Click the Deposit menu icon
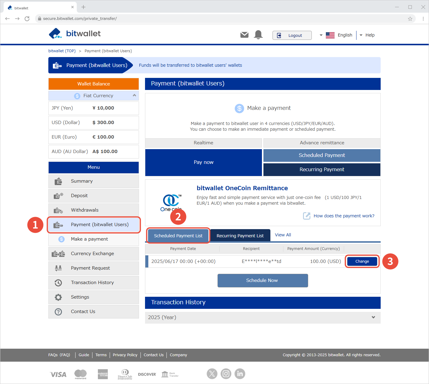Screen dimensions: 429x384 [x=58, y=196]
